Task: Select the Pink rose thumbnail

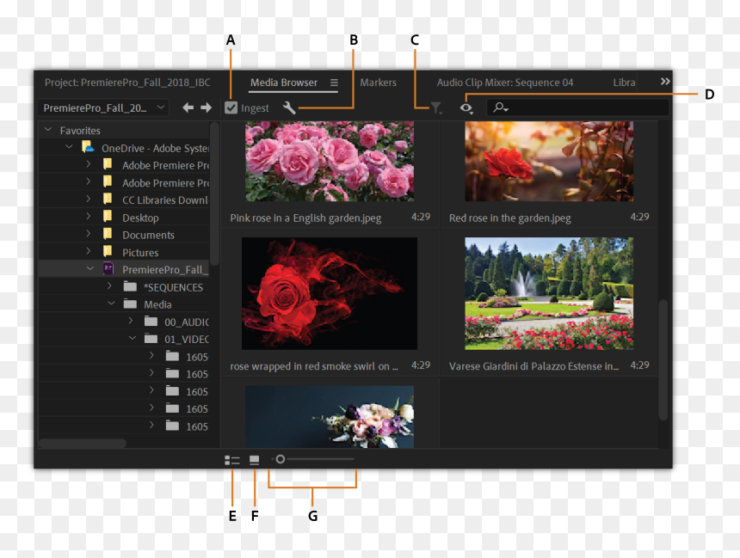Action: (330, 162)
